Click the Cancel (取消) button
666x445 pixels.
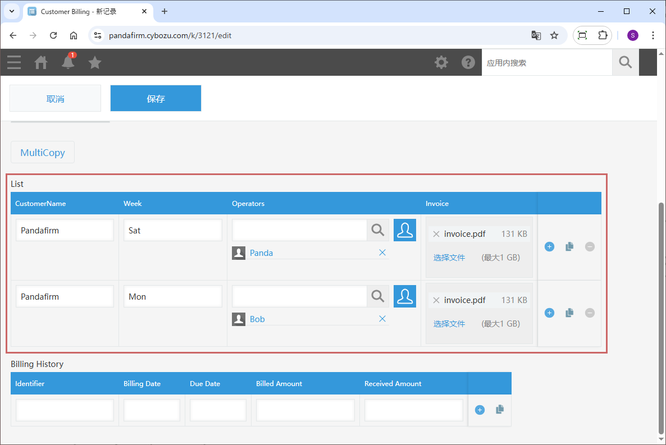click(55, 99)
